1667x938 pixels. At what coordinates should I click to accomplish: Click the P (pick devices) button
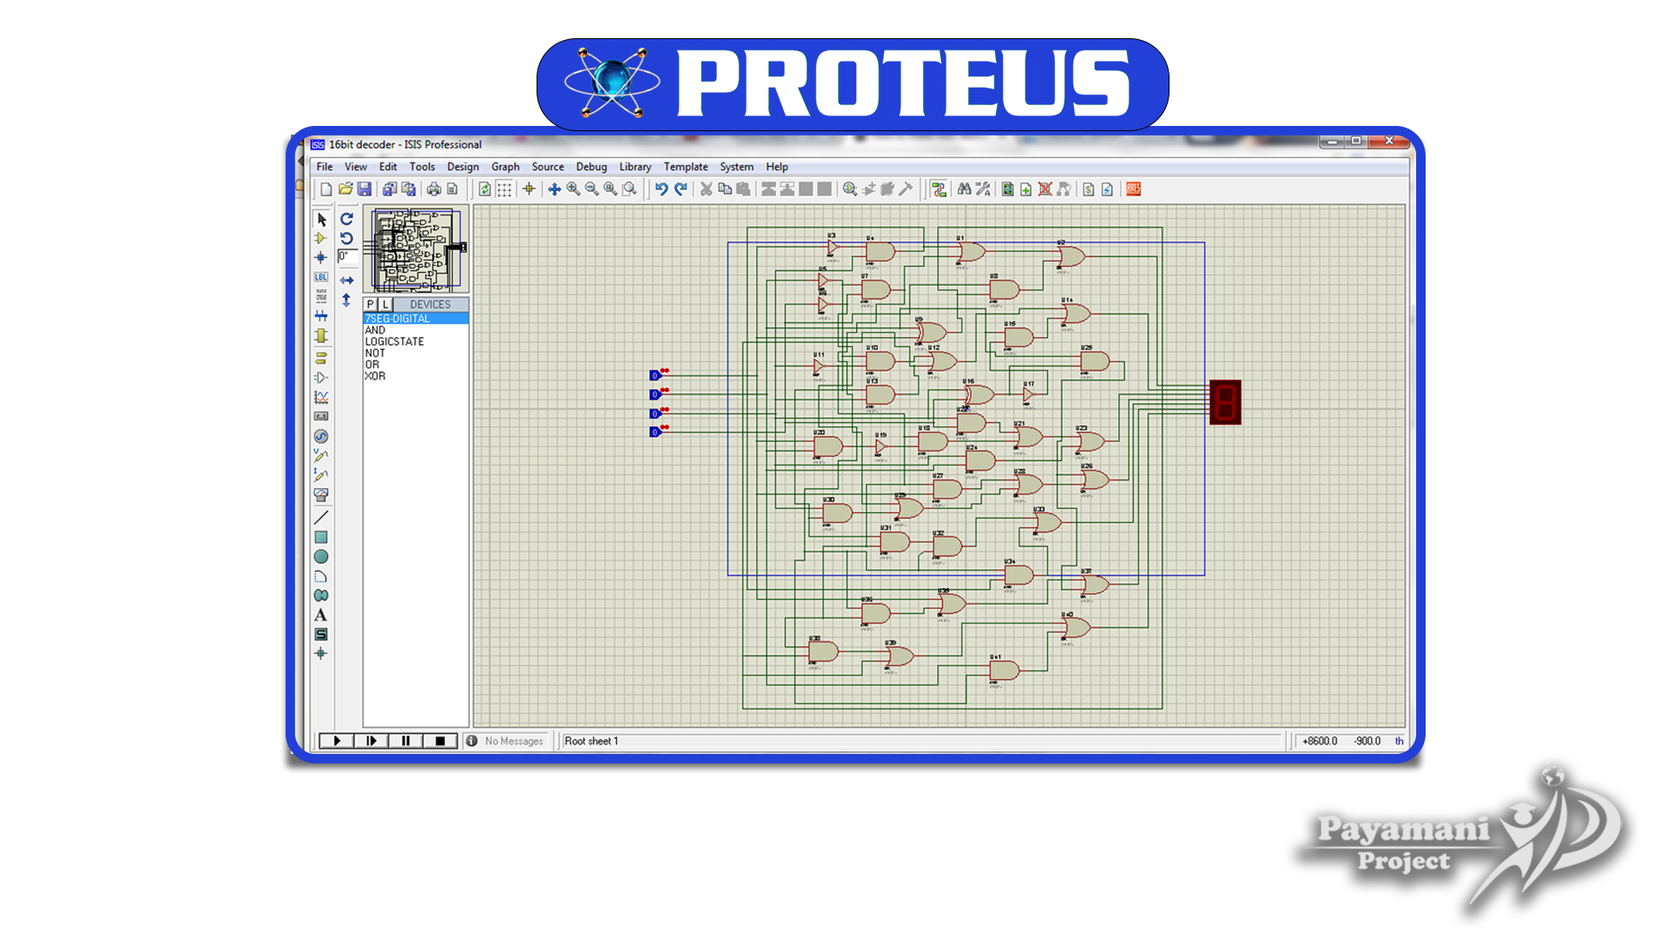[371, 305]
